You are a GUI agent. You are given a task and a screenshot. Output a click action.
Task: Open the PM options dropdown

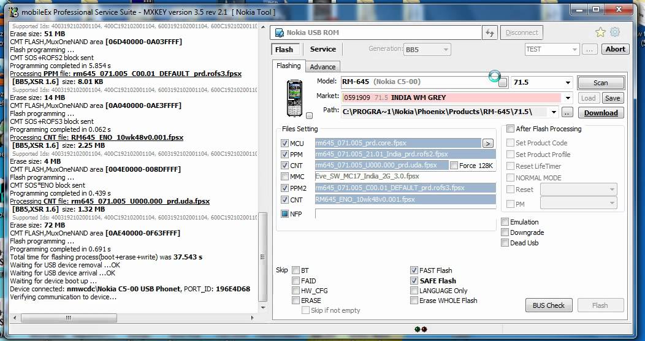coord(578,203)
